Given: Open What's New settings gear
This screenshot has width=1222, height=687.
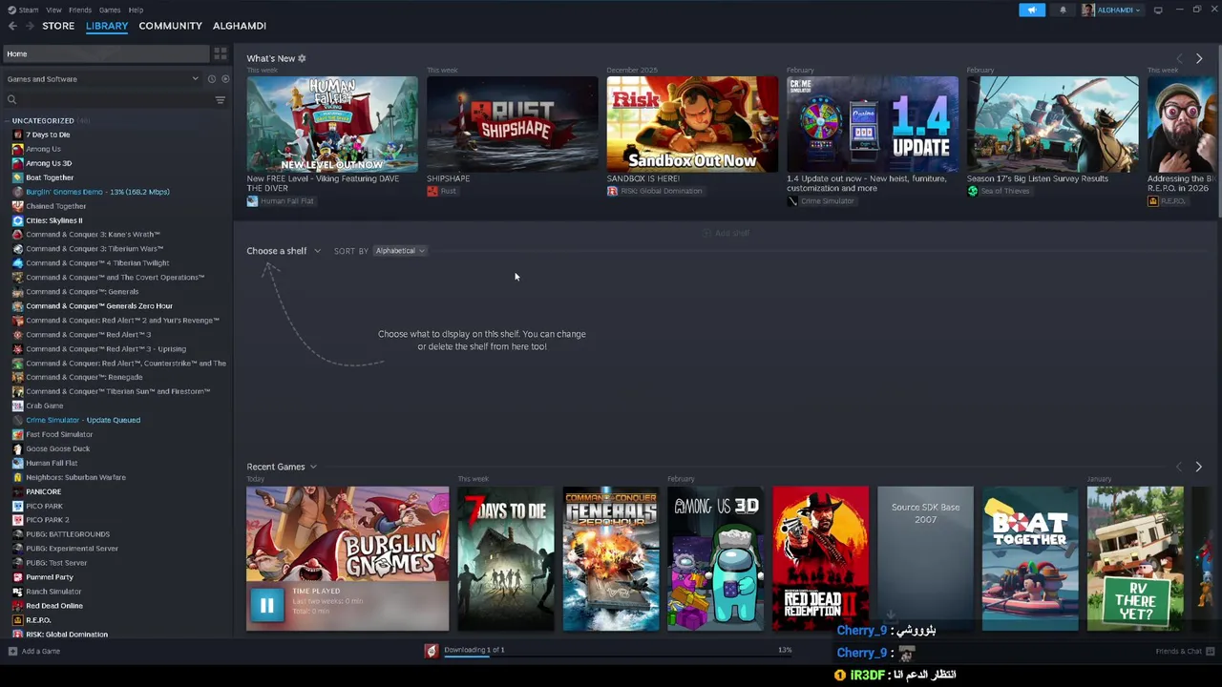Looking at the screenshot, I should coord(302,58).
